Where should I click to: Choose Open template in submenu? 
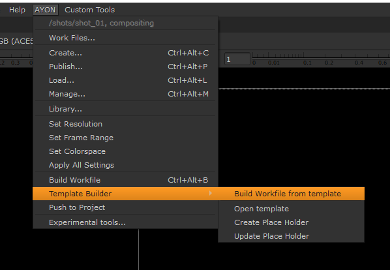[292, 209]
